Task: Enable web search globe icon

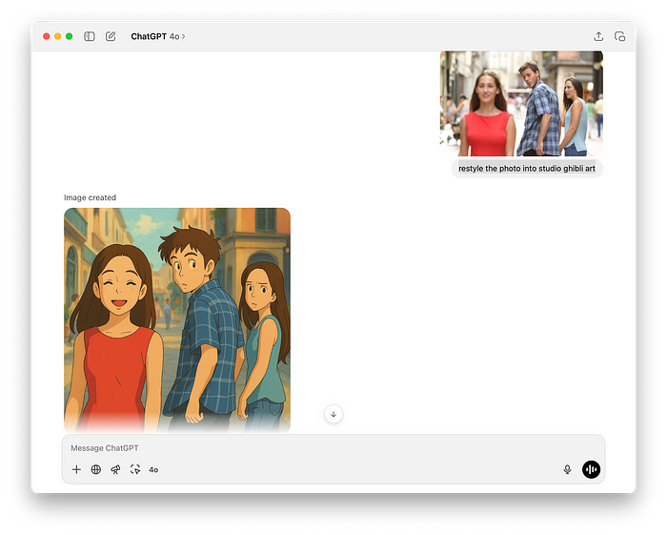Action: [96, 469]
